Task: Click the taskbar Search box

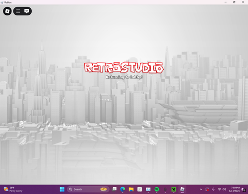Action: [x=88, y=189]
